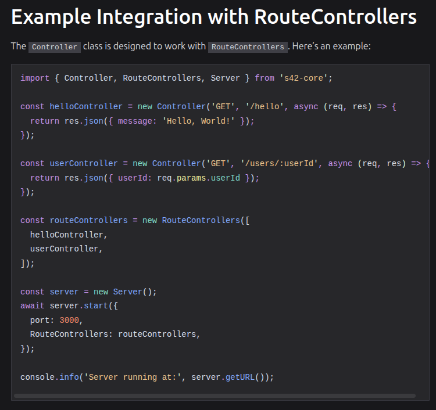Click 'new Server()' in the code

(123, 292)
